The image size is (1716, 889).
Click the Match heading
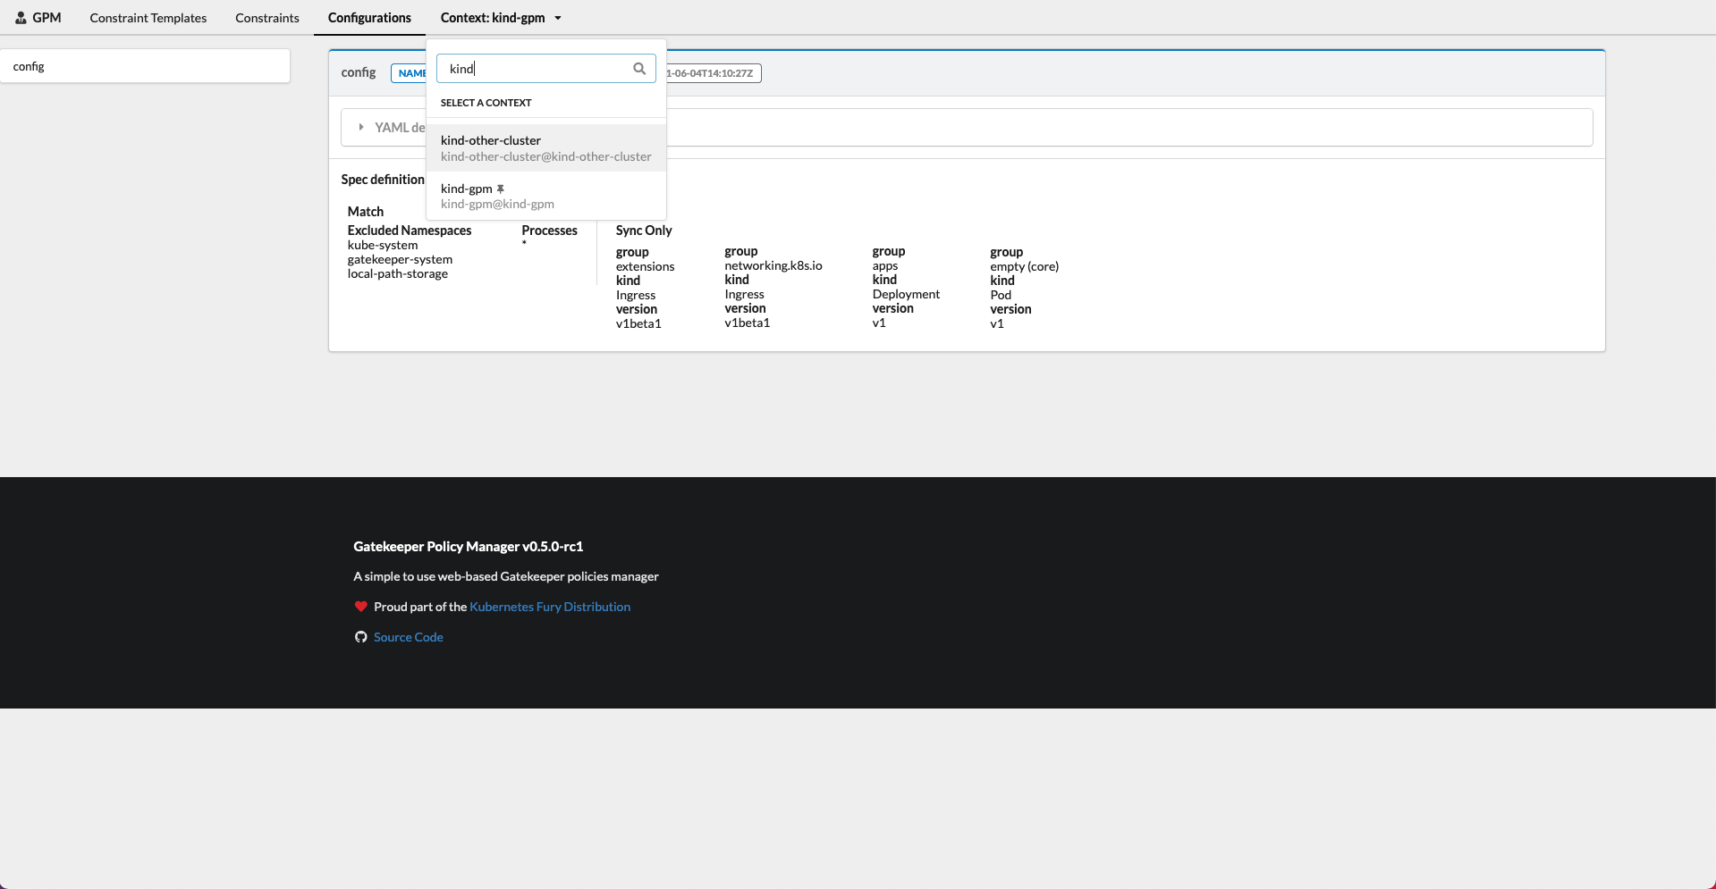(366, 212)
